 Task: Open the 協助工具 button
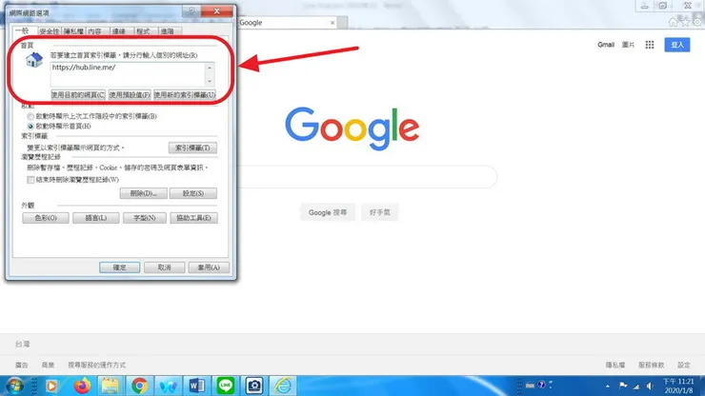(x=193, y=218)
